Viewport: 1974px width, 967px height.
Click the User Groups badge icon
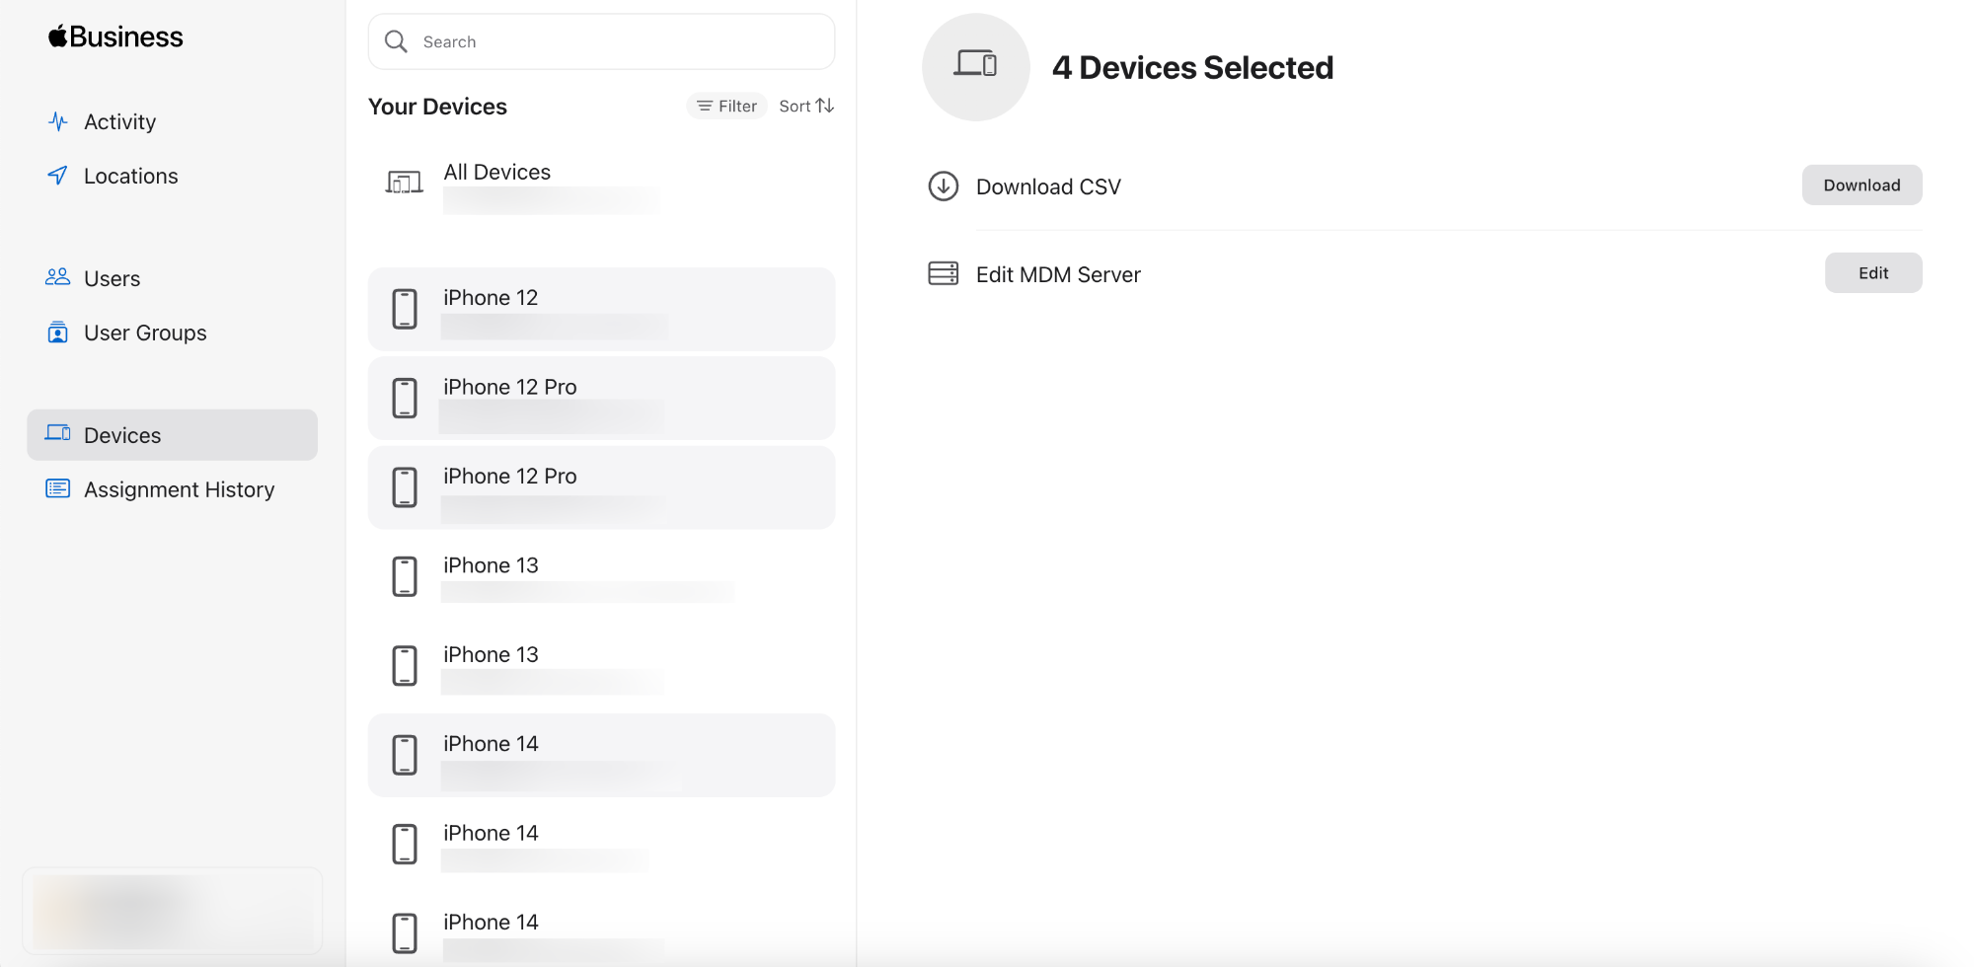click(x=58, y=333)
